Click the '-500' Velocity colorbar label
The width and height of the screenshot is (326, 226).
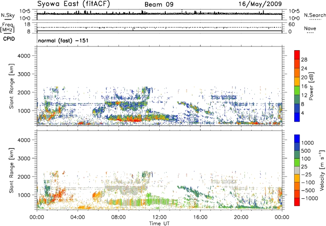click(308, 191)
